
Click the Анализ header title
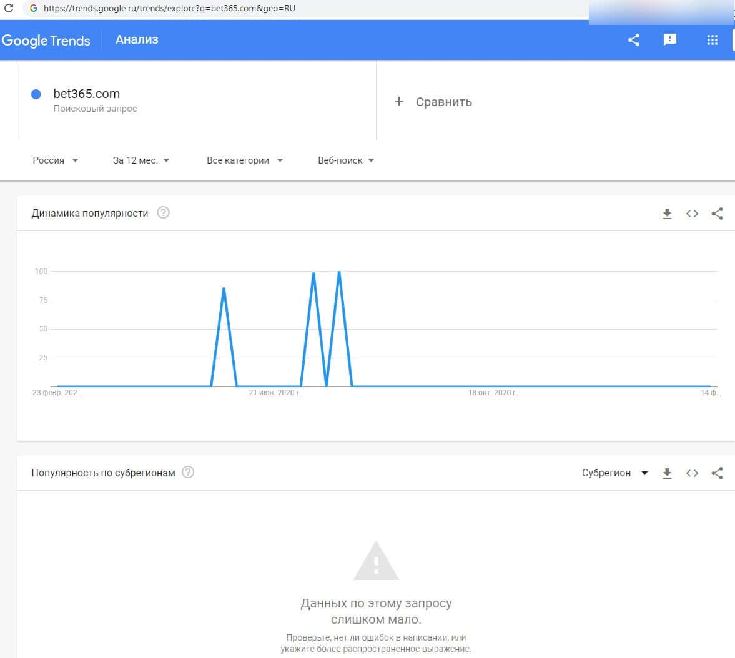pos(137,40)
